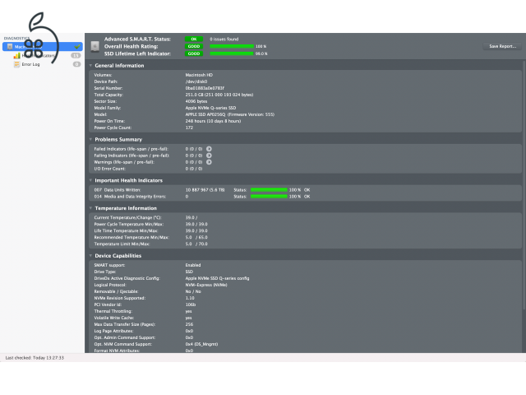
Task: Click arrow button next to Warnings
Action: (209, 162)
